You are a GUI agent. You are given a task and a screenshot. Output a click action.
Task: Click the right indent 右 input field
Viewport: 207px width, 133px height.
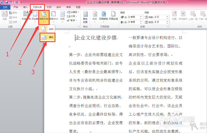coord(134,22)
